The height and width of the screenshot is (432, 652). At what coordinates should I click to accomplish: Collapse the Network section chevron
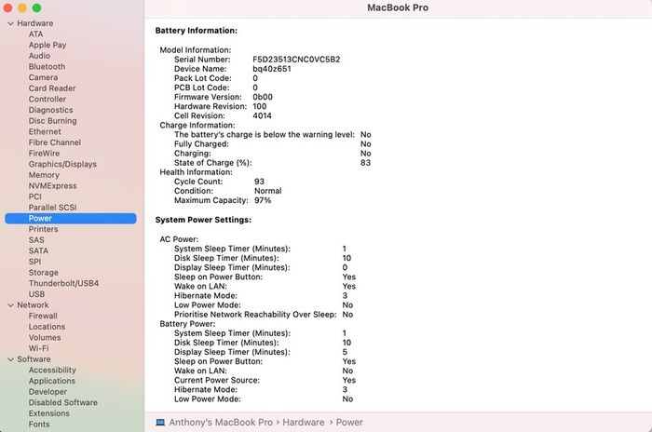11,305
